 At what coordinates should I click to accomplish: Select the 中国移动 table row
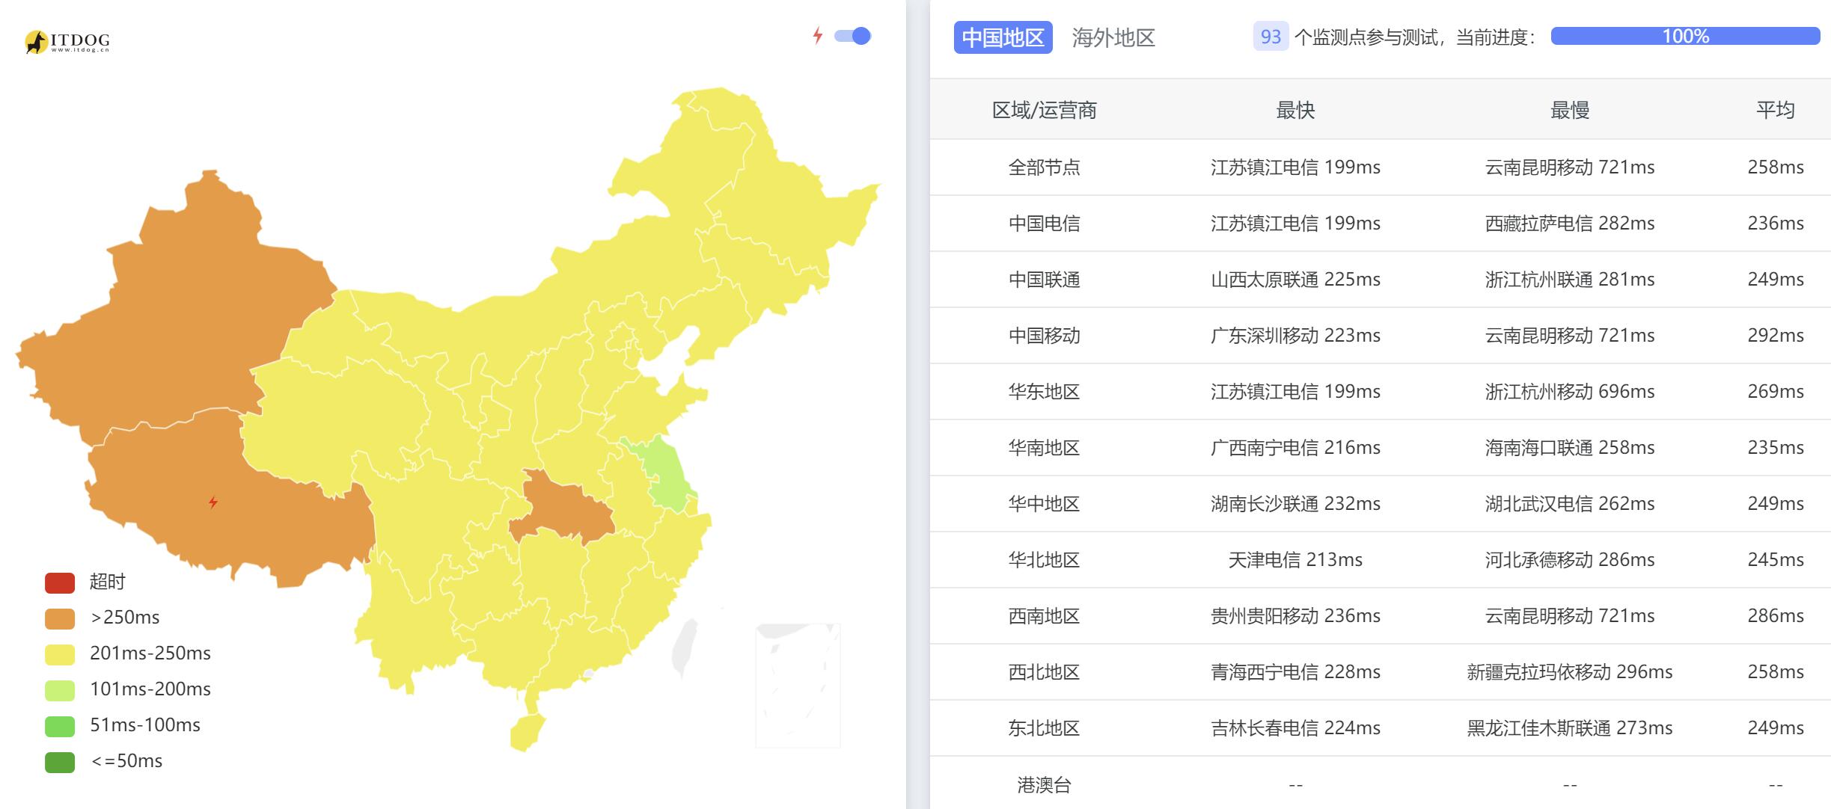(x=1380, y=336)
